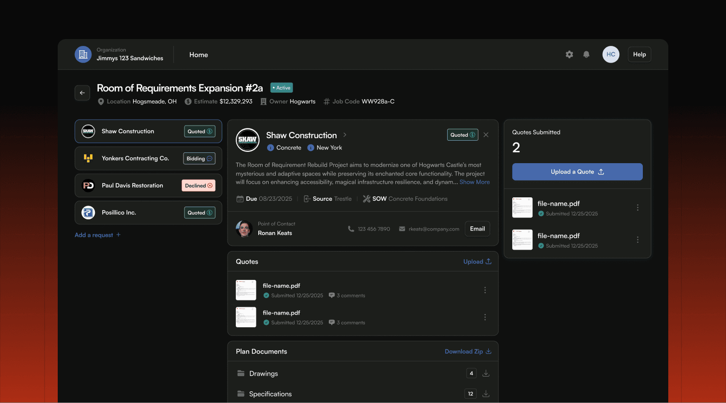Click info icon next to Concrete
The height and width of the screenshot is (403, 726).
(271, 148)
